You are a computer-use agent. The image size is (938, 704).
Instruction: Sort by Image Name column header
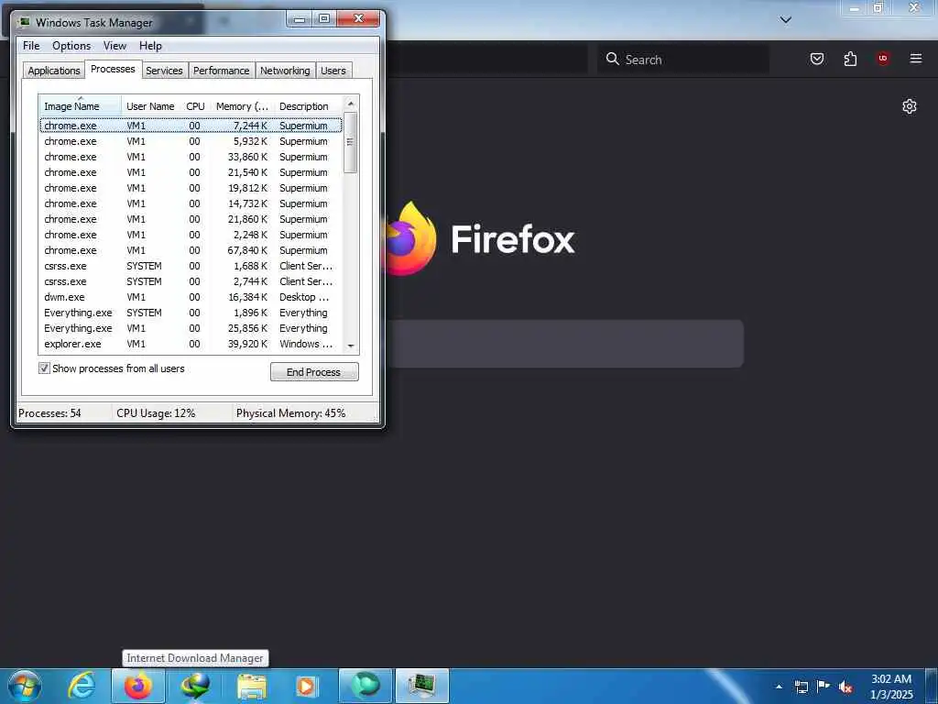tap(81, 106)
